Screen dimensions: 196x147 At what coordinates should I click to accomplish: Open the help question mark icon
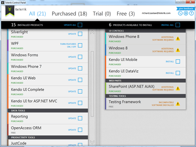pos(191,13)
